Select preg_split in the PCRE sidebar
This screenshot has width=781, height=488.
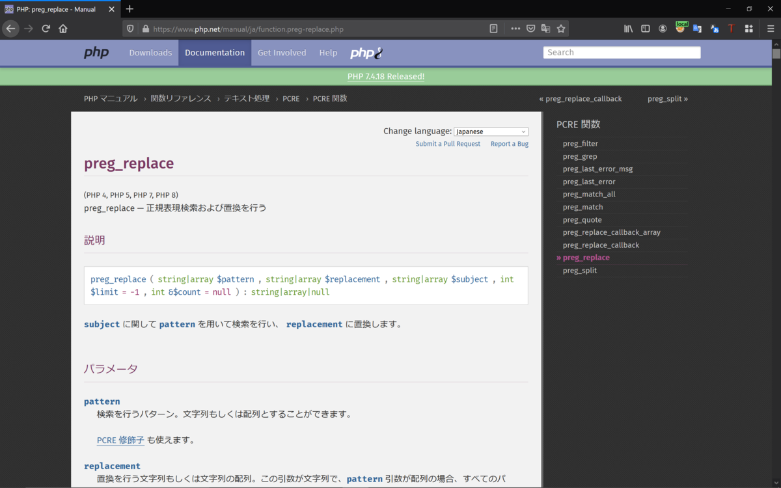coord(579,270)
